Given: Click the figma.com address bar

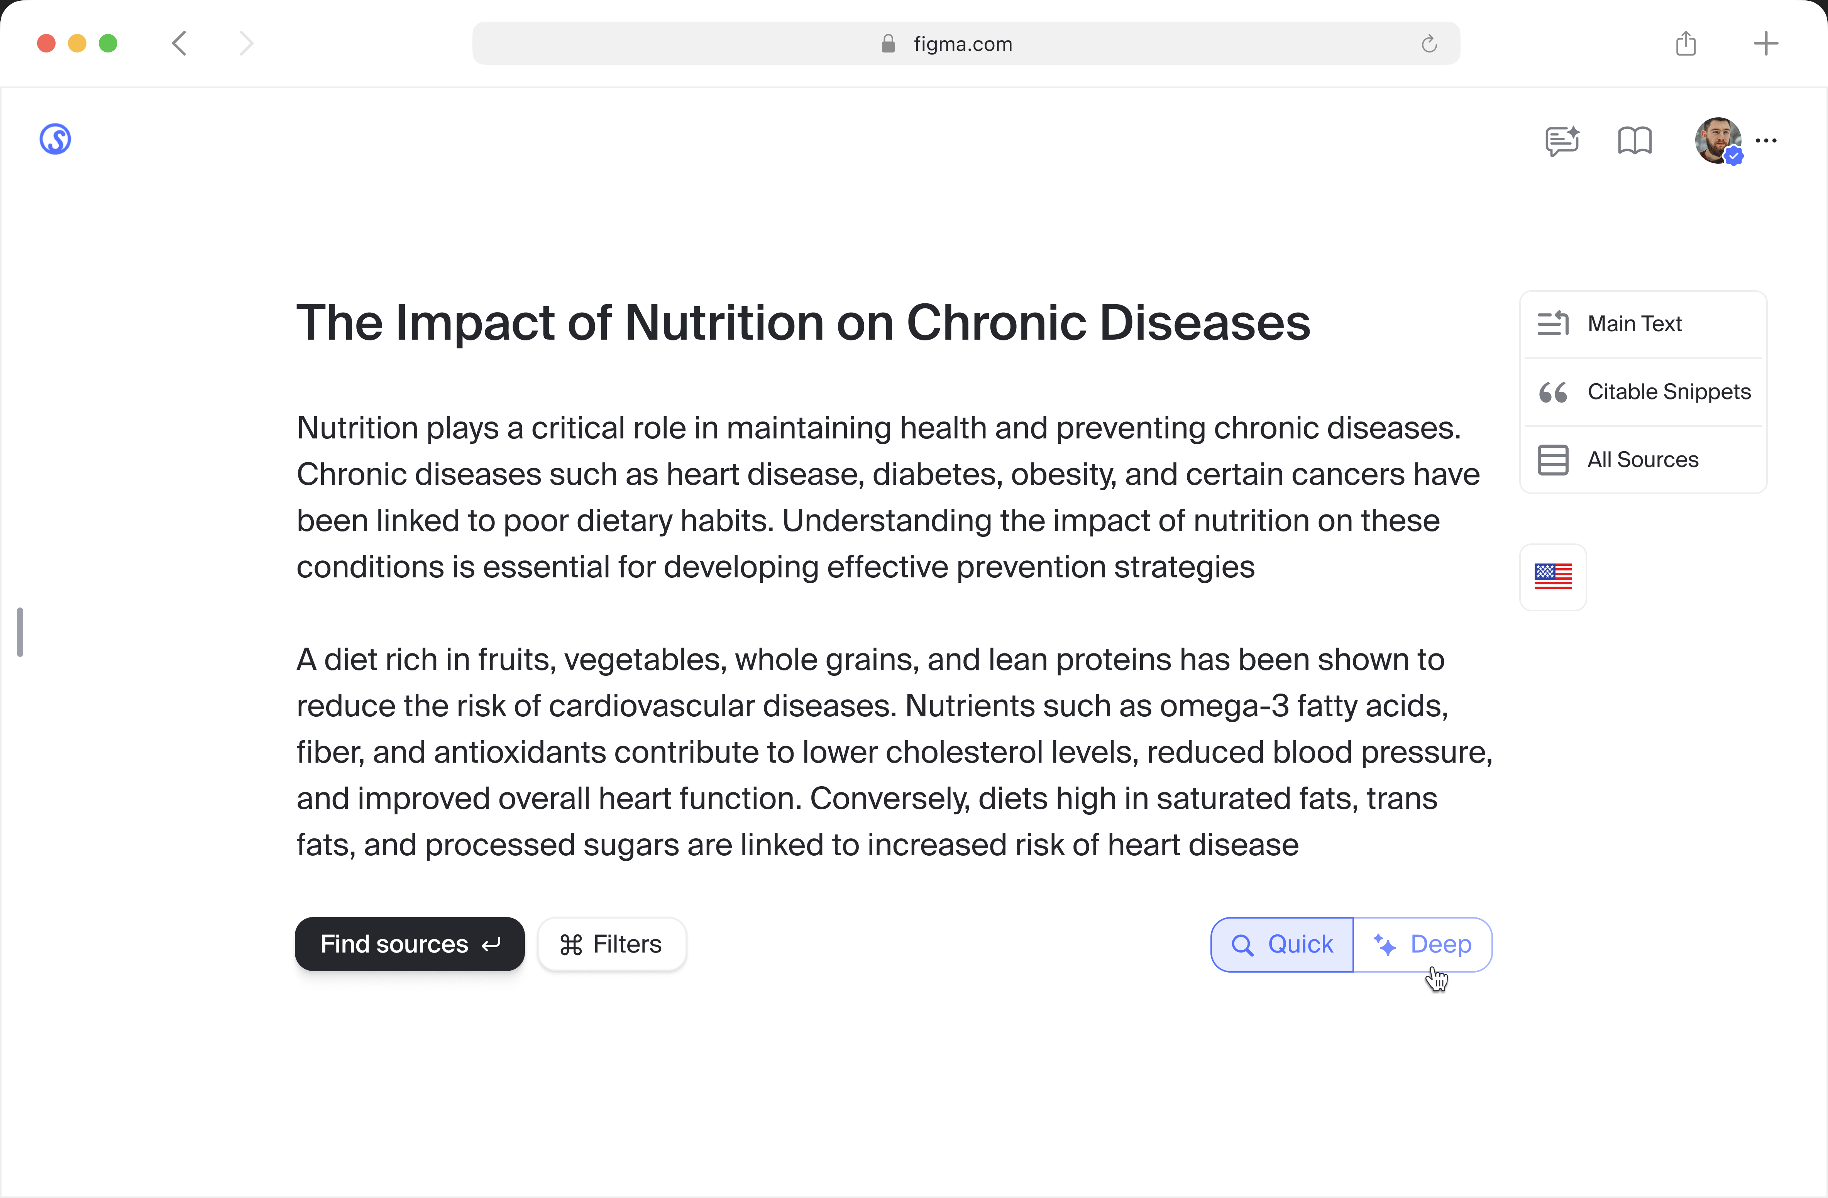Looking at the screenshot, I should [x=964, y=44].
